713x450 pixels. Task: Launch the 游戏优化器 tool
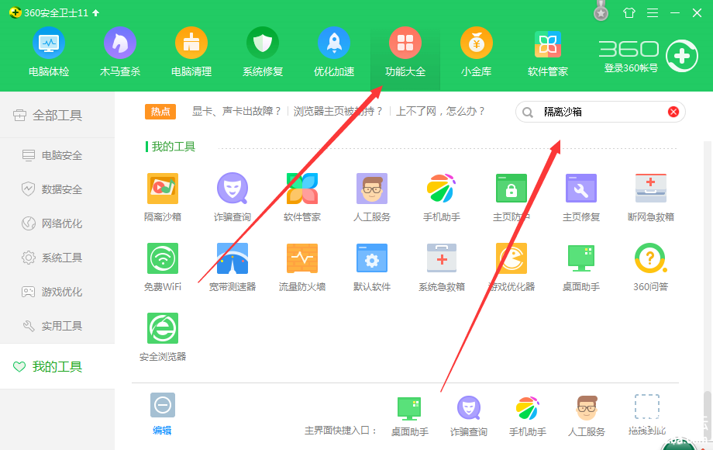click(x=511, y=267)
